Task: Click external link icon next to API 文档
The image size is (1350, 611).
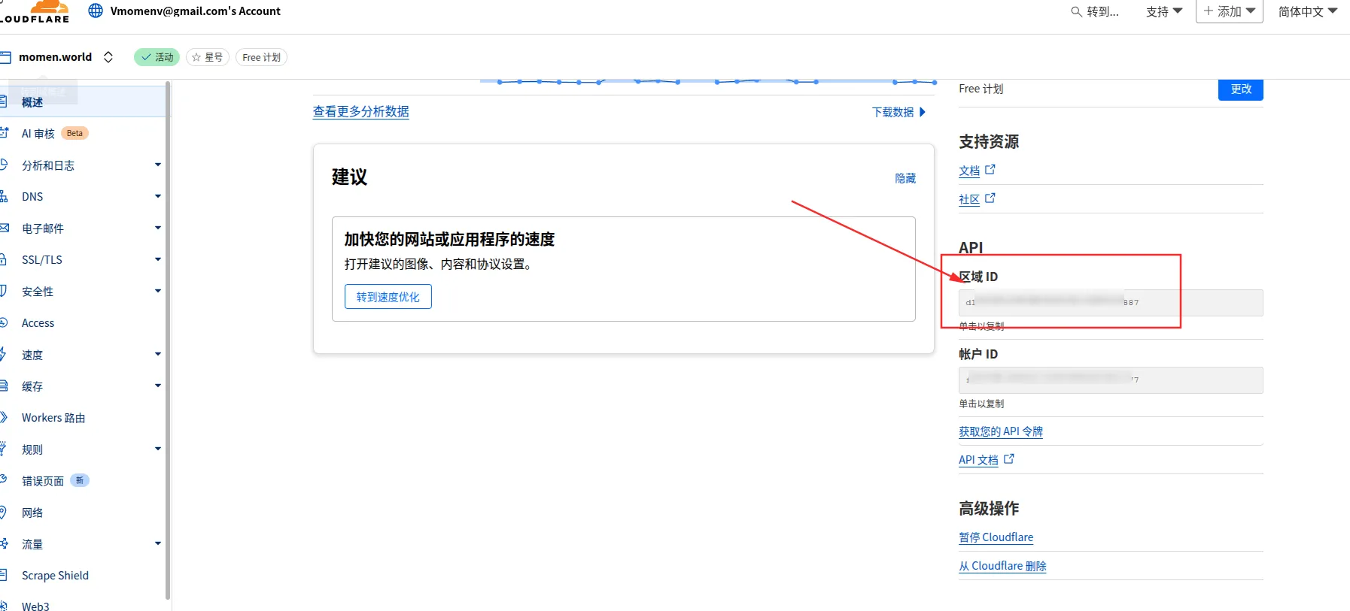Action: tap(1009, 458)
